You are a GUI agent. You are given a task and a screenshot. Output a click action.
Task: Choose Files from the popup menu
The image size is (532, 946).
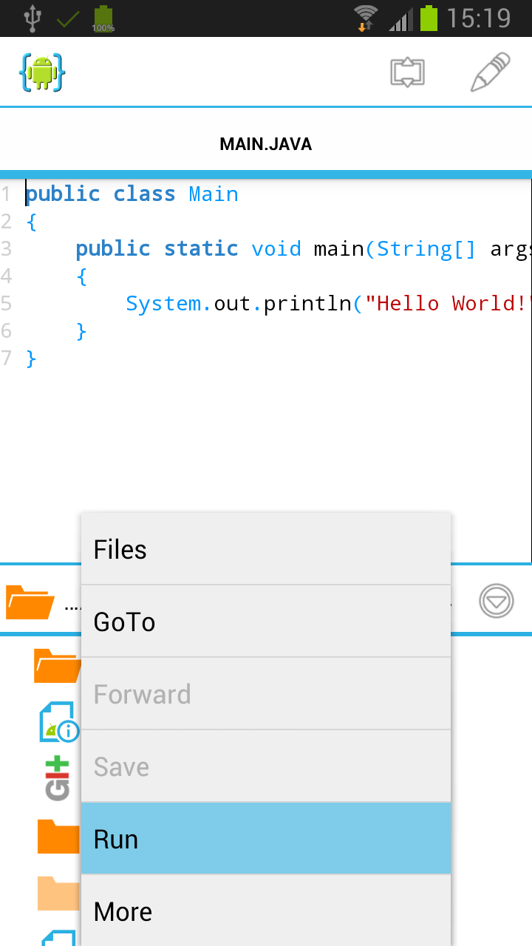(266, 549)
